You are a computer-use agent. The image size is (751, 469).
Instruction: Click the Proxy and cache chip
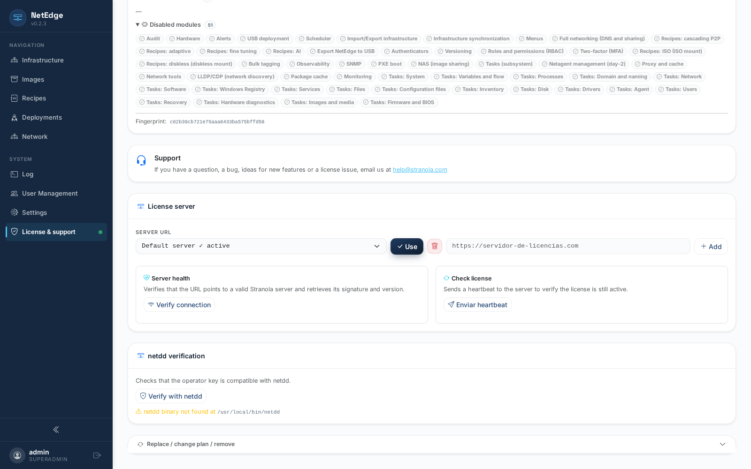click(659, 64)
